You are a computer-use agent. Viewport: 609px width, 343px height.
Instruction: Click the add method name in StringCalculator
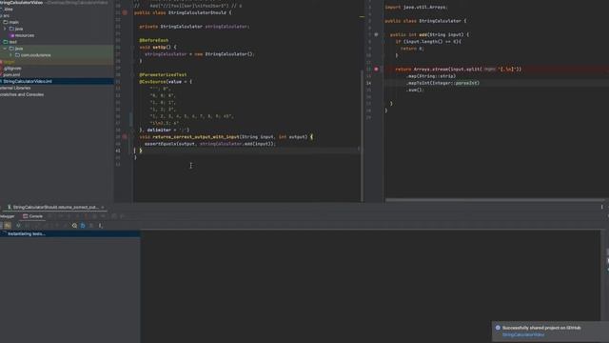422,34
